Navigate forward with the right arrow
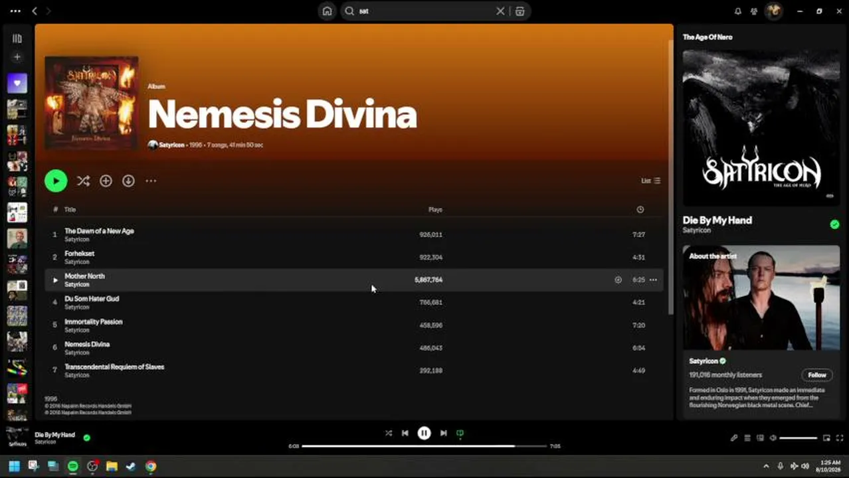The width and height of the screenshot is (849, 478). coord(48,11)
